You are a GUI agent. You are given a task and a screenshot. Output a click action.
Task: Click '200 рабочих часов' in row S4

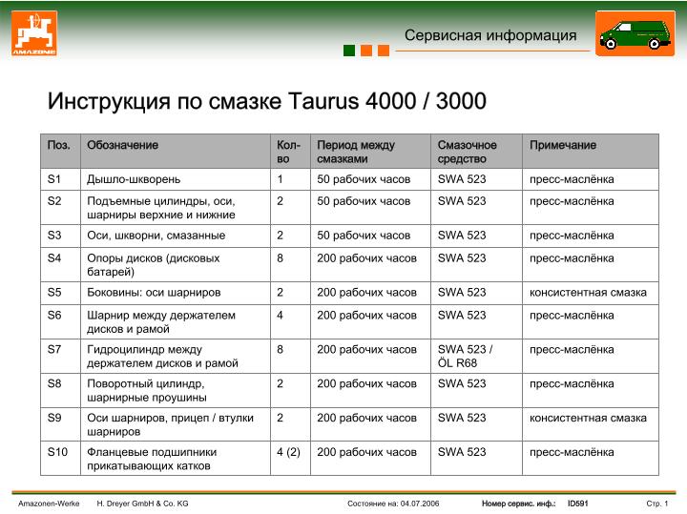tap(366, 257)
